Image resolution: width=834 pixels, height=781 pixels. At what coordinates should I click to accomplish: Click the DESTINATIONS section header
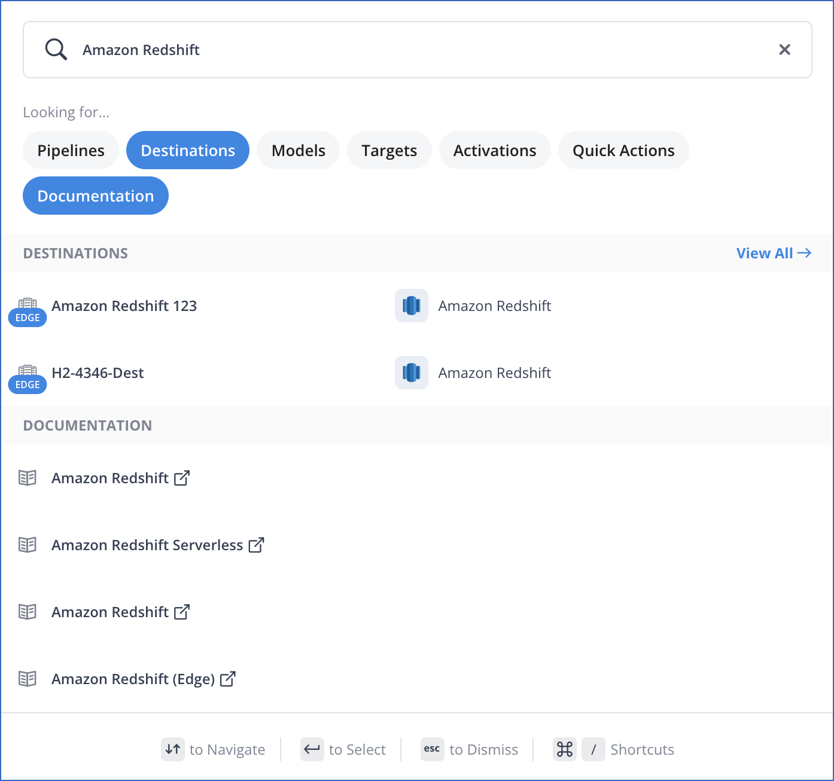point(75,253)
